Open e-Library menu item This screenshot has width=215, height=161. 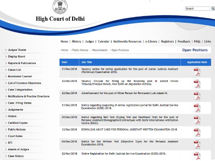[x=151, y=42]
